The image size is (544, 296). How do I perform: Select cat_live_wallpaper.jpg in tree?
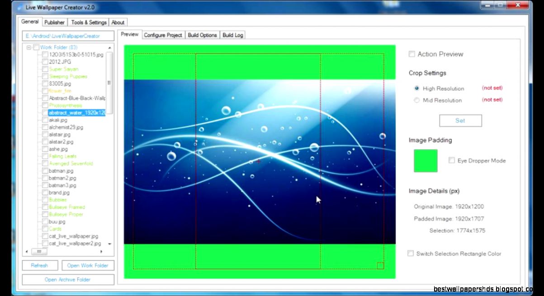pos(73,236)
